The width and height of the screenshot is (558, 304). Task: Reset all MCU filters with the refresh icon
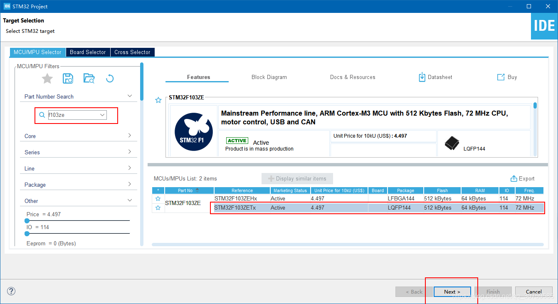(x=110, y=78)
